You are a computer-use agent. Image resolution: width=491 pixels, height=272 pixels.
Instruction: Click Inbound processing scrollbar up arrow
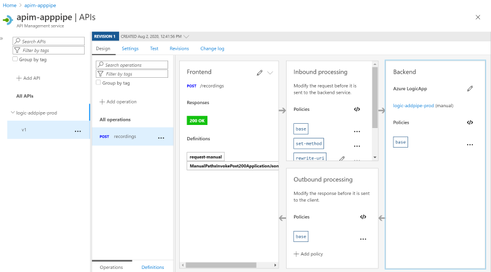(x=375, y=64)
